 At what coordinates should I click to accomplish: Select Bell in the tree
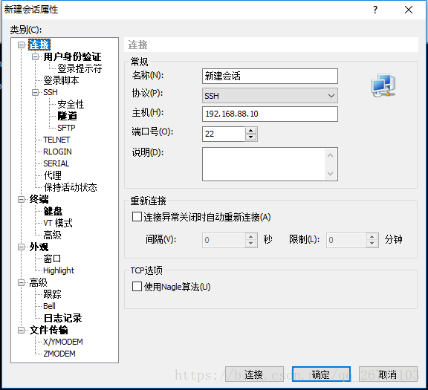(49, 306)
